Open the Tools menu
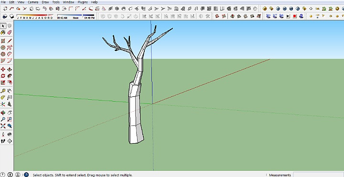Screen dimensions: 344x177 (x=56, y=2)
